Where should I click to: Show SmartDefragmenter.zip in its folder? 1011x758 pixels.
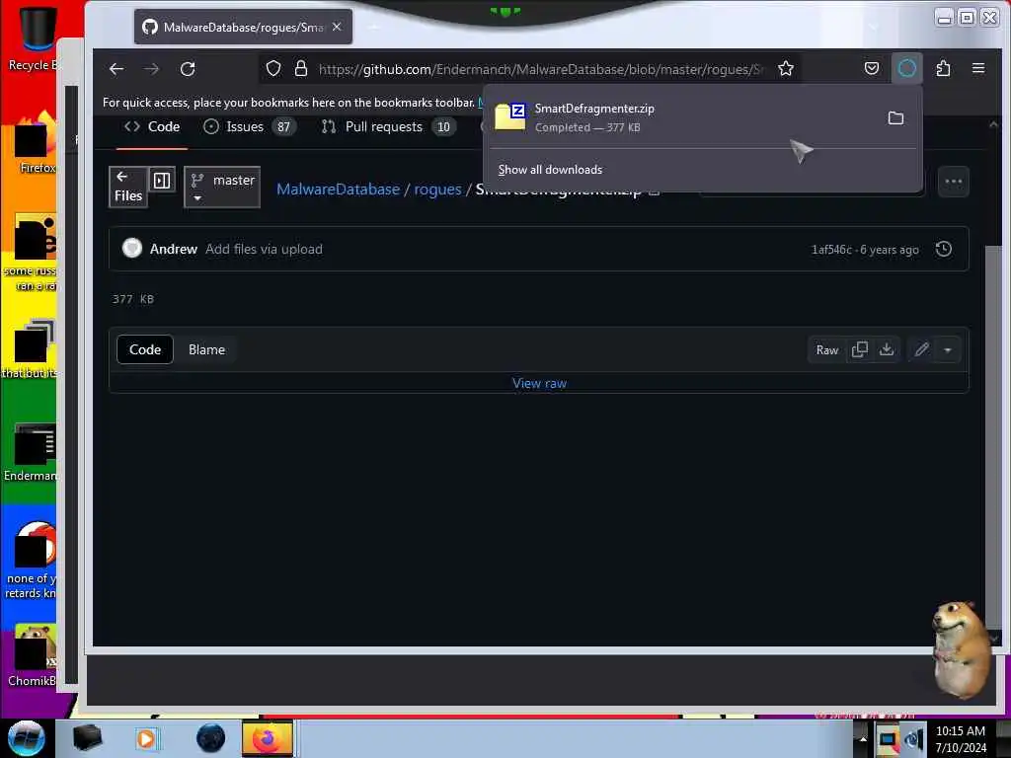[x=895, y=118]
